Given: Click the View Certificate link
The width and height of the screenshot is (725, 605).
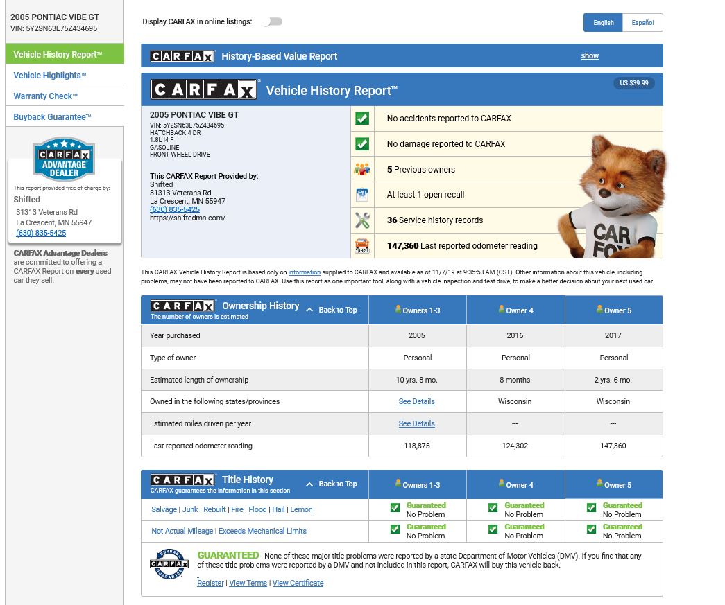Looking at the screenshot, I should point(298,583).
